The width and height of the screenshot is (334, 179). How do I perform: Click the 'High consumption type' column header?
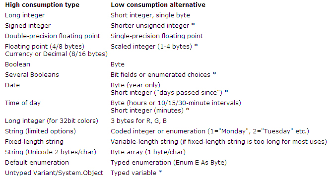(x=42, y=5)
